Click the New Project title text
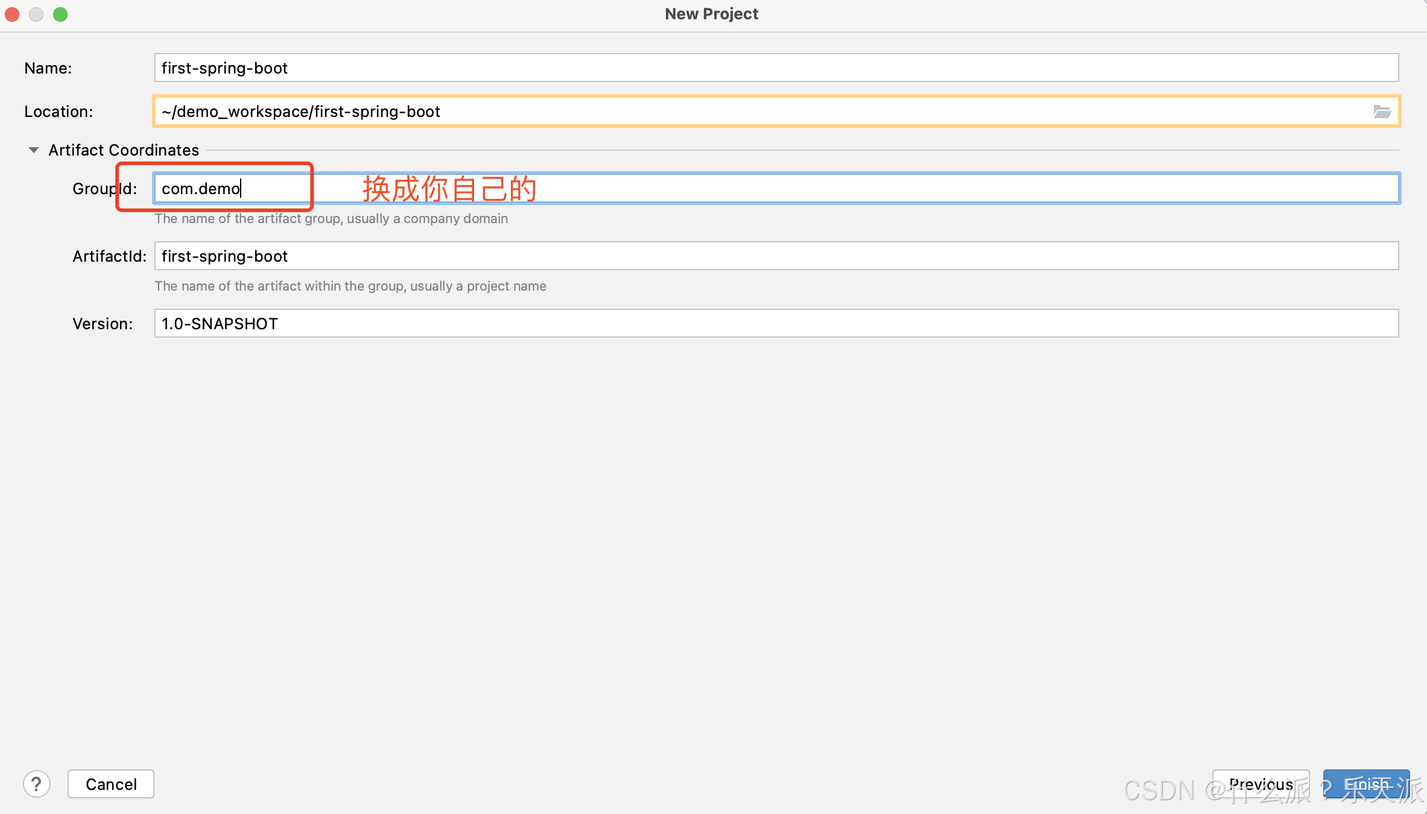1427x814 pixels. [x=711, y=13]
